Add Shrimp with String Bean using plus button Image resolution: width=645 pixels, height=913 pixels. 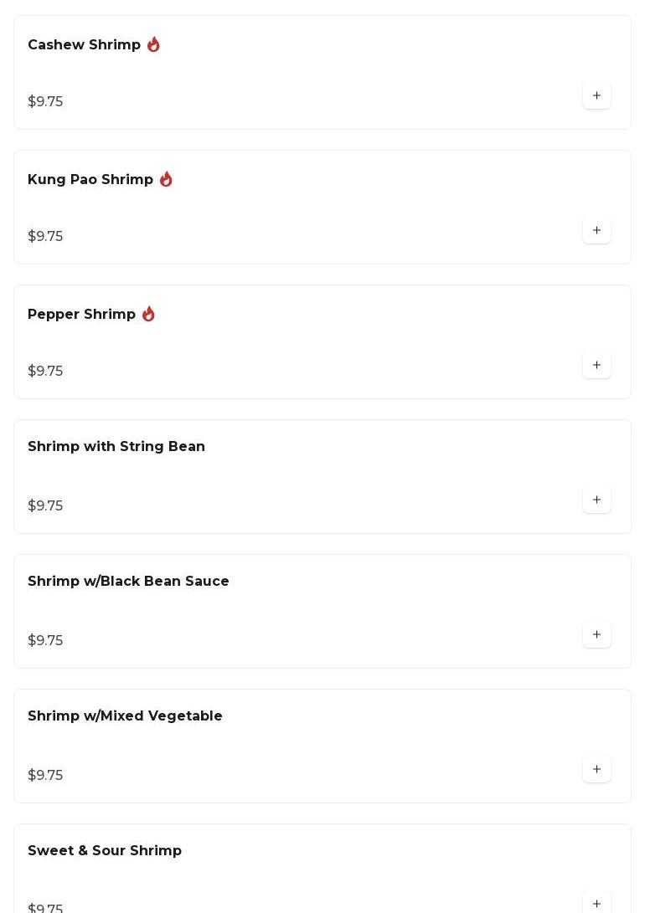(x=596, y=500)
